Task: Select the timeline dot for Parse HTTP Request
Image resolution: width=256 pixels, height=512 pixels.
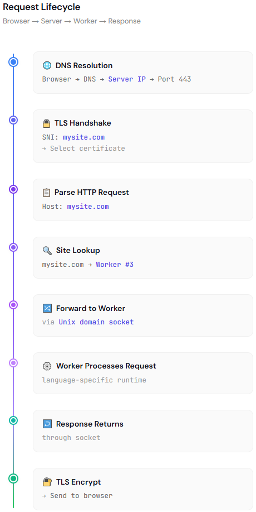Action: pos(13,189)
